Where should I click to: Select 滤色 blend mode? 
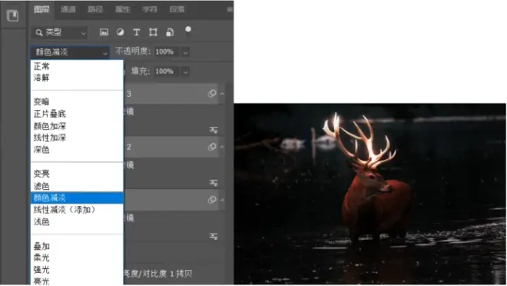pos(77,186)
